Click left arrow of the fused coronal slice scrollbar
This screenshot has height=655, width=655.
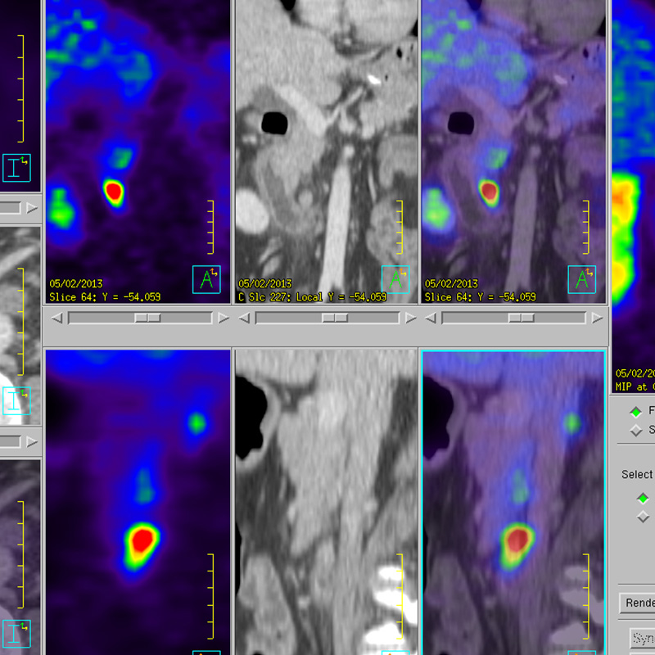[x=431, y=318]
